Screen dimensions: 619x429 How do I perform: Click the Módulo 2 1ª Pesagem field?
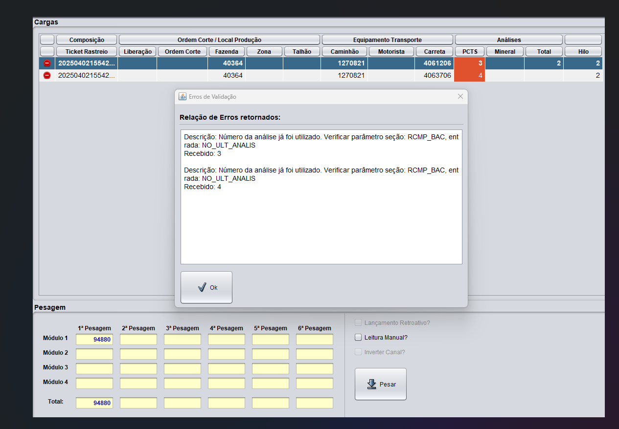coord(94,354)
